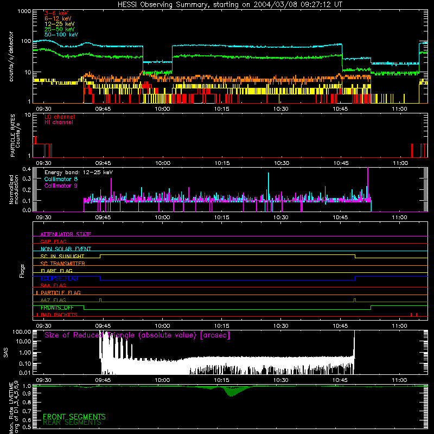434x434 pixels.
Task: Select the Collimator 8 legend label
Action: [x=61, y=179]
